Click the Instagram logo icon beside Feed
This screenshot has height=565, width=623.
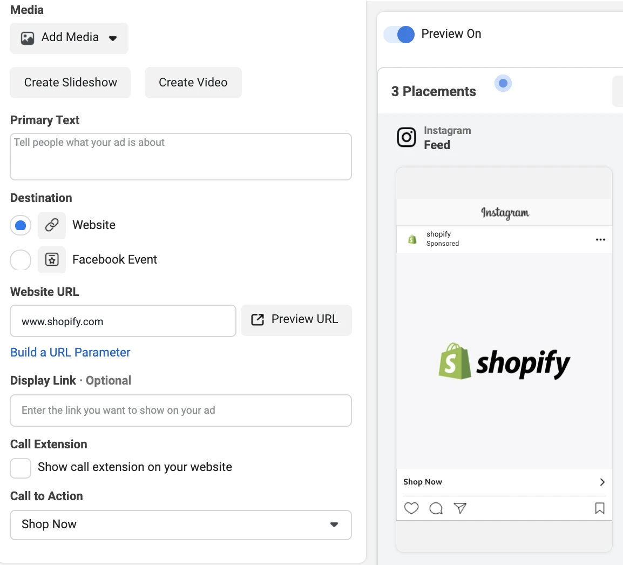[x=407, y=138]
